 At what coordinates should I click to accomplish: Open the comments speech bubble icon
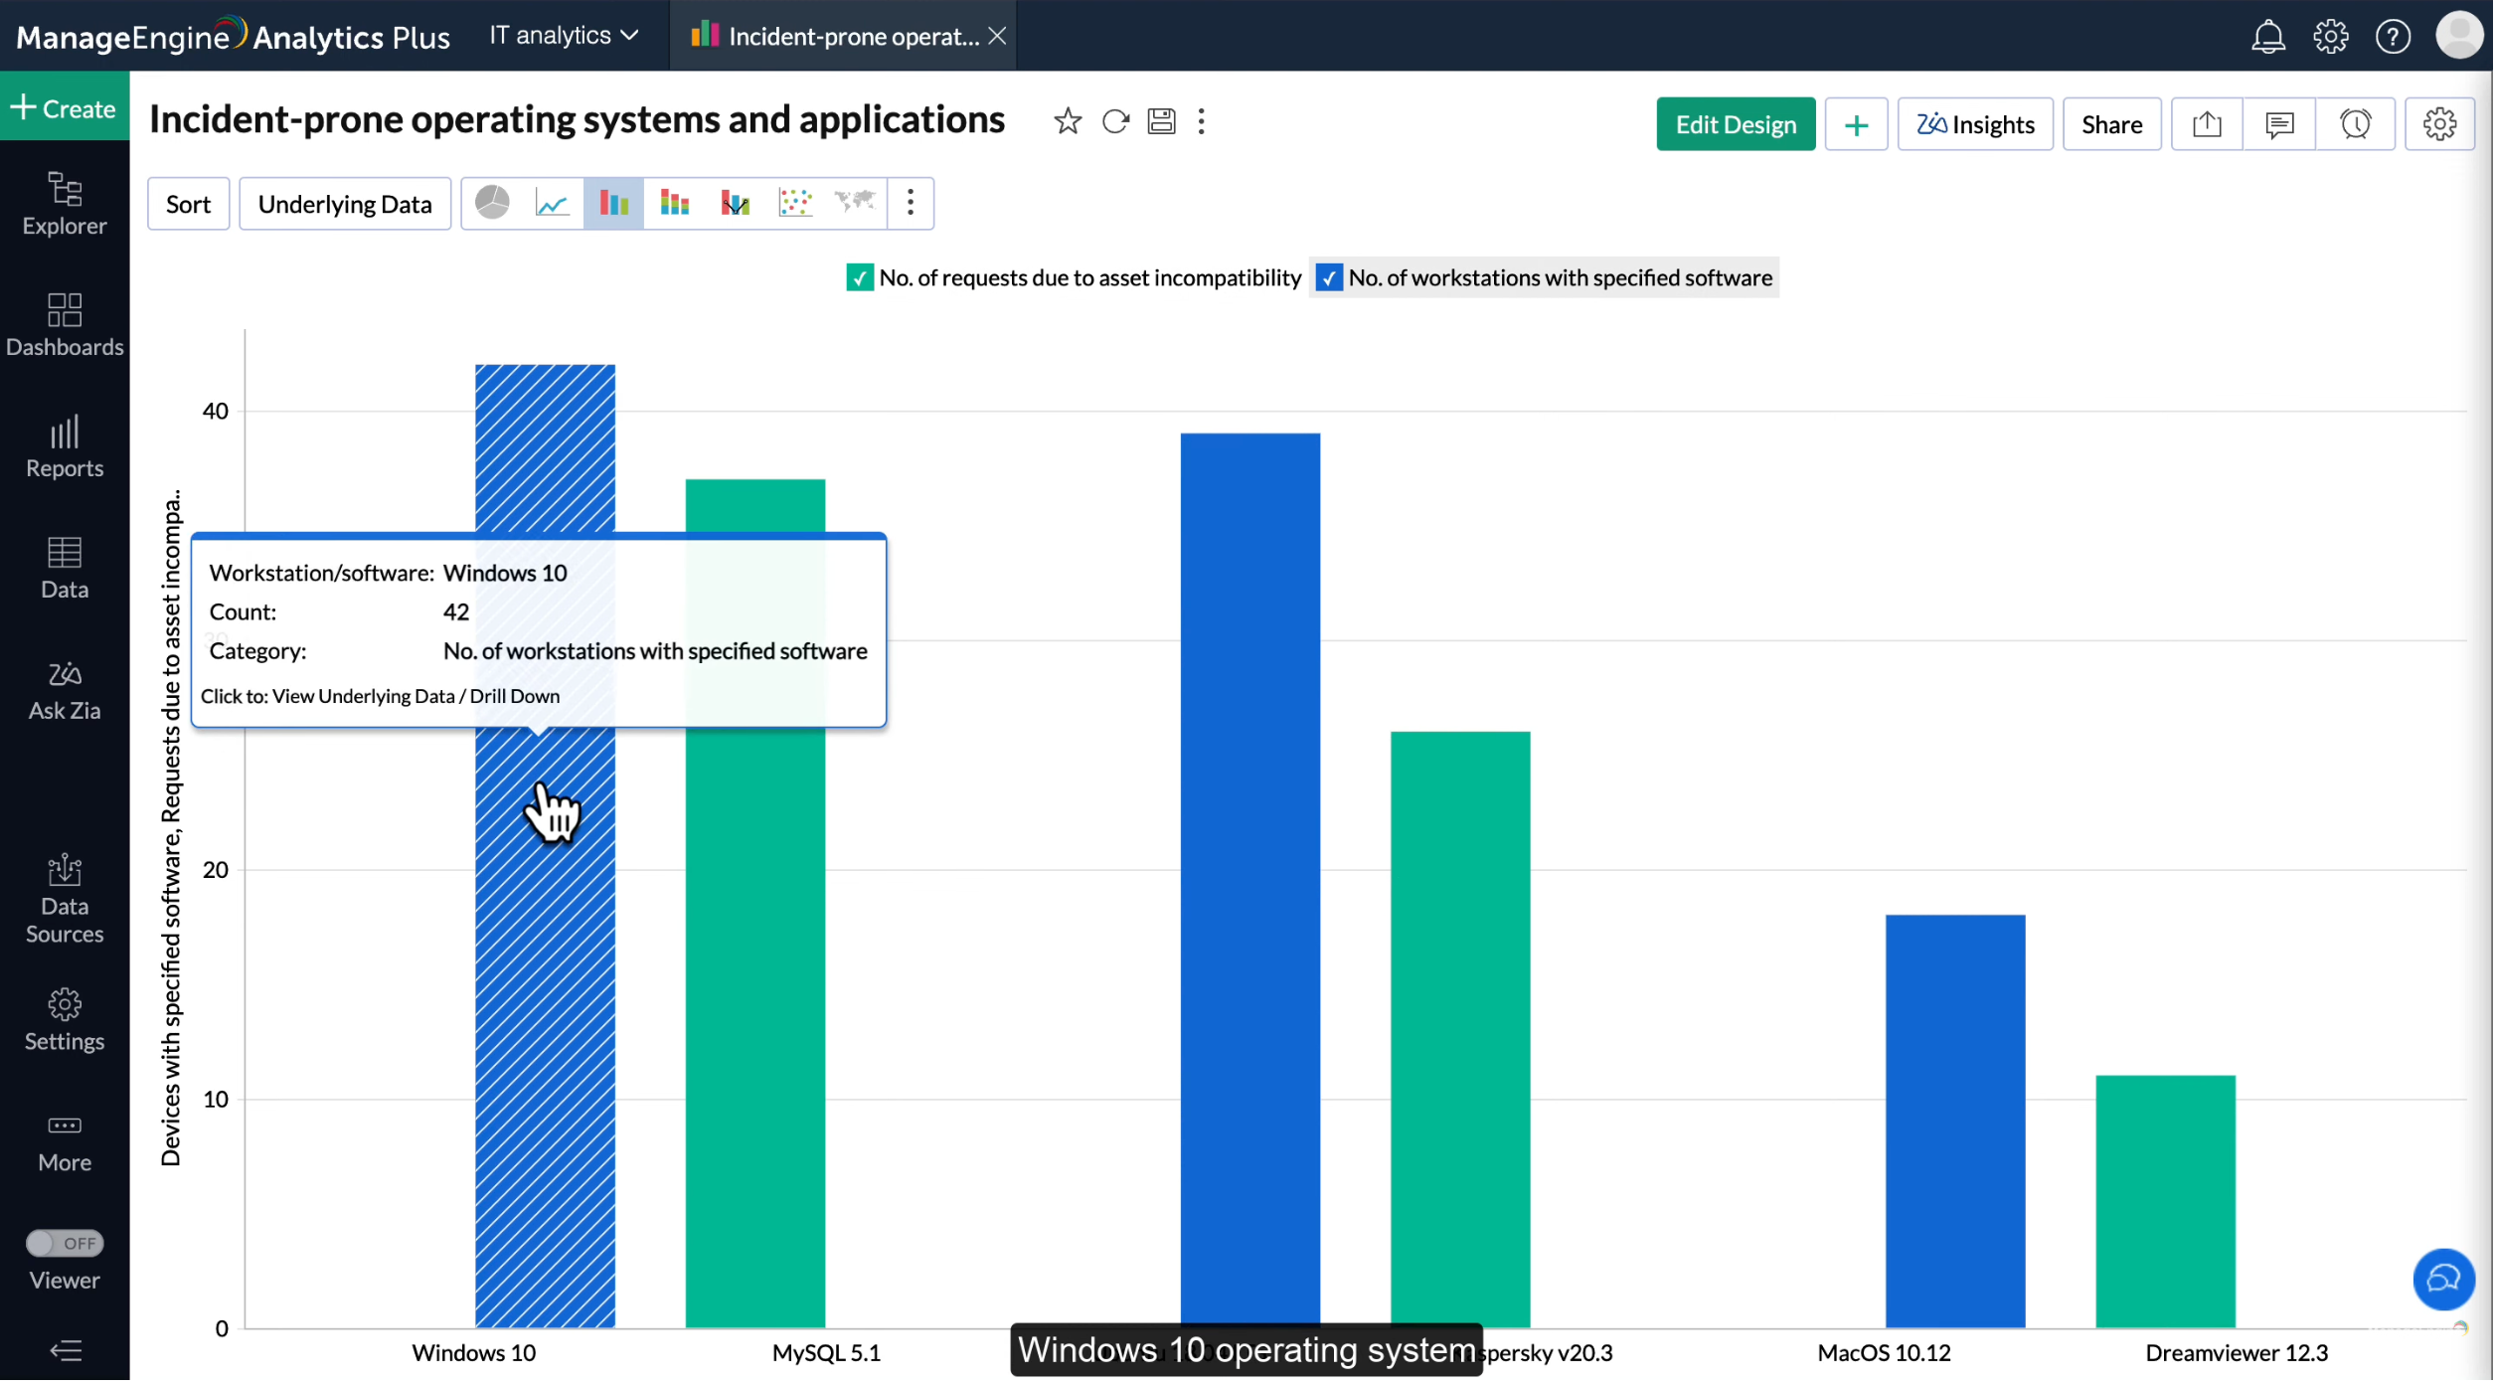[x=2280, y=124]
